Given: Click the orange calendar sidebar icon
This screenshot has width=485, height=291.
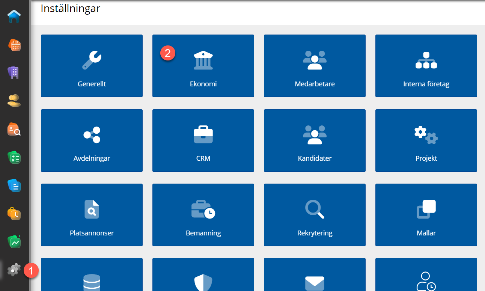Looking at the screenshot, I should pos(14,45).
